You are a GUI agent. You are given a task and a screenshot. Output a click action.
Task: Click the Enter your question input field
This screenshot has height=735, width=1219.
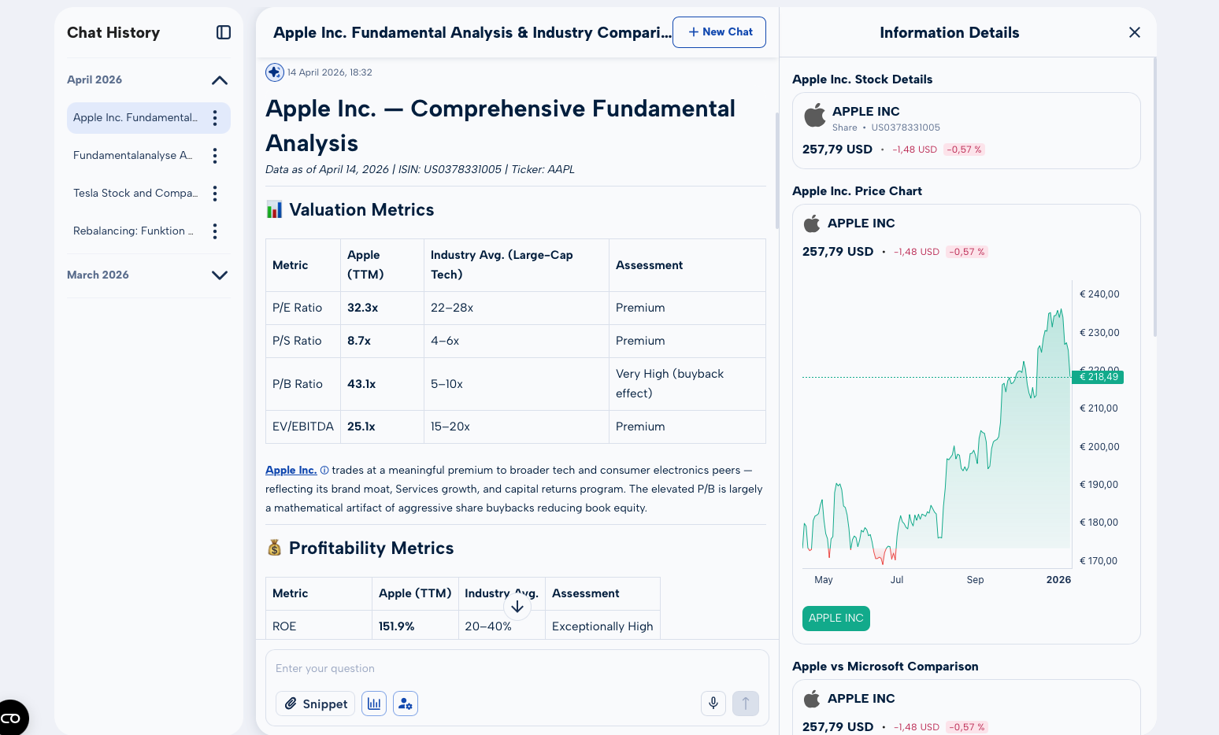click(x=516, y=668)
